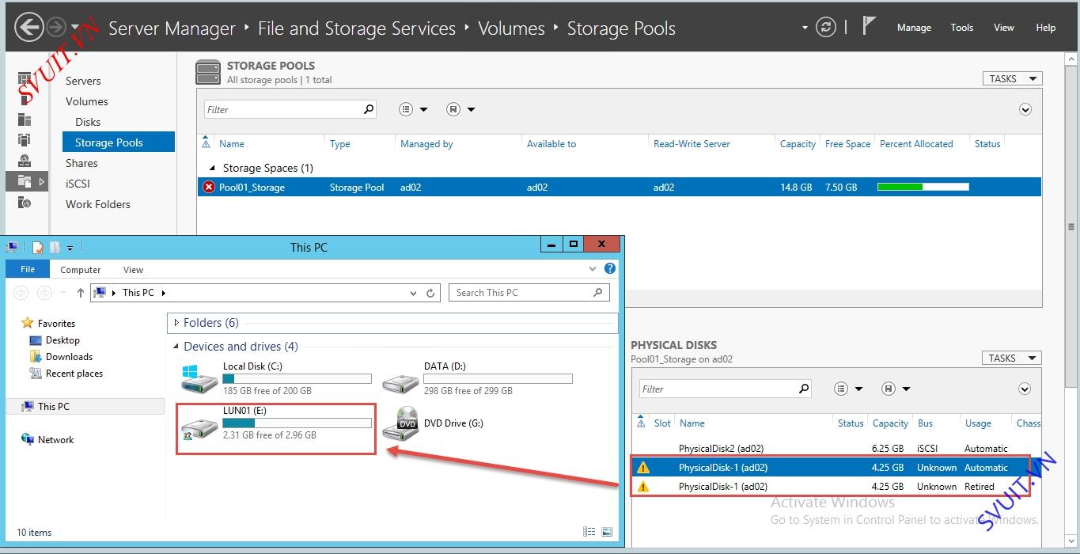This screenshot has height=554, width=1080.
Task: Open the Tools menu
Action: point(962,28)
